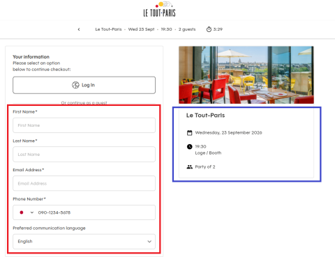Click '19:30' in the header bar
Image resolution: width=335 pixels, height=257 pixels.
point(166,29)
